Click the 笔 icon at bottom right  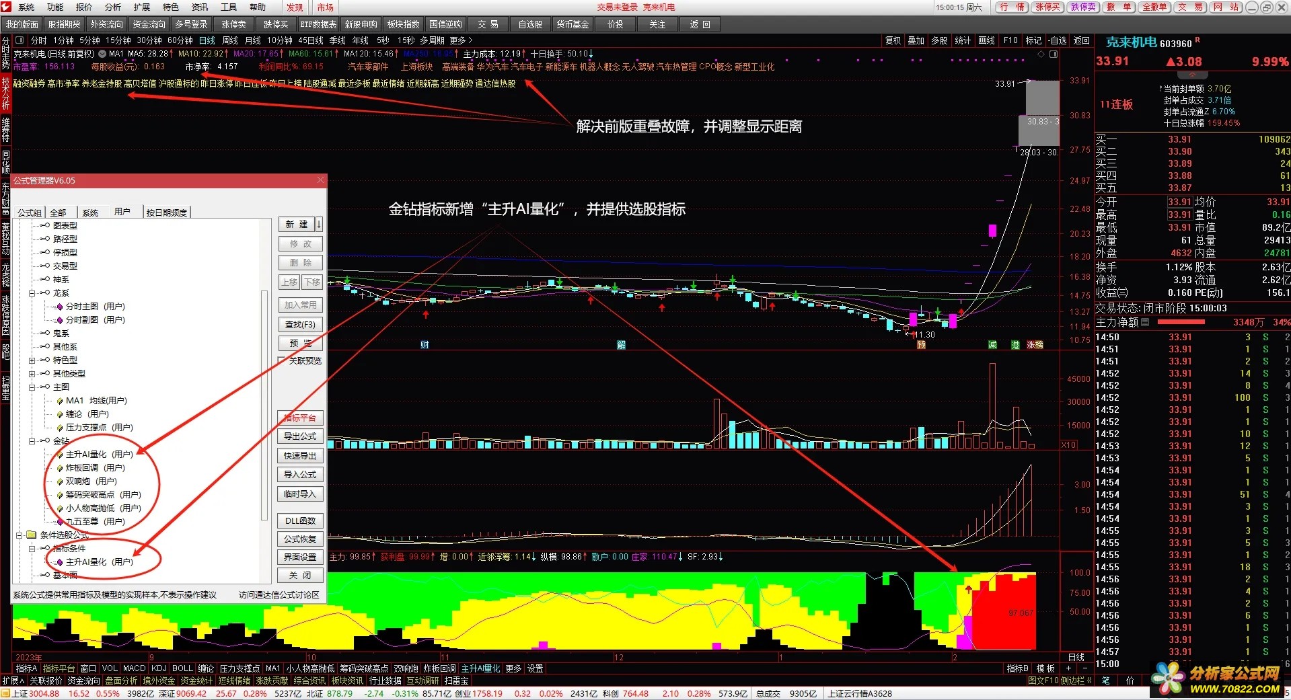[1105, 680]
